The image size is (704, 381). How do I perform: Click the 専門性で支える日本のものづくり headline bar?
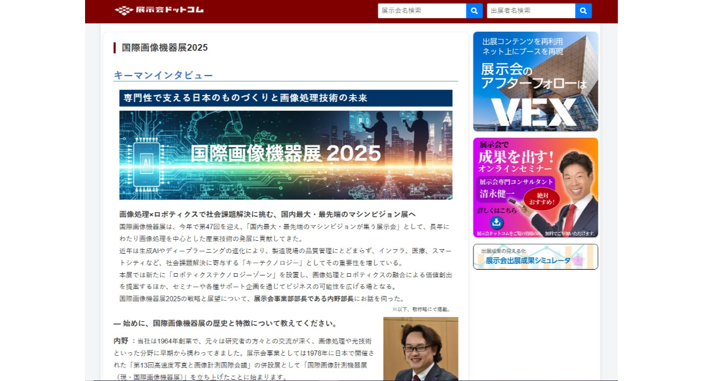[x=285, y=98]
